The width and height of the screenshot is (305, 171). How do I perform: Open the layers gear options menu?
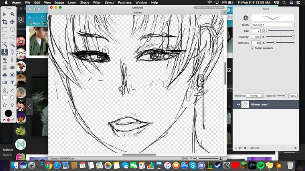point(246,148)
